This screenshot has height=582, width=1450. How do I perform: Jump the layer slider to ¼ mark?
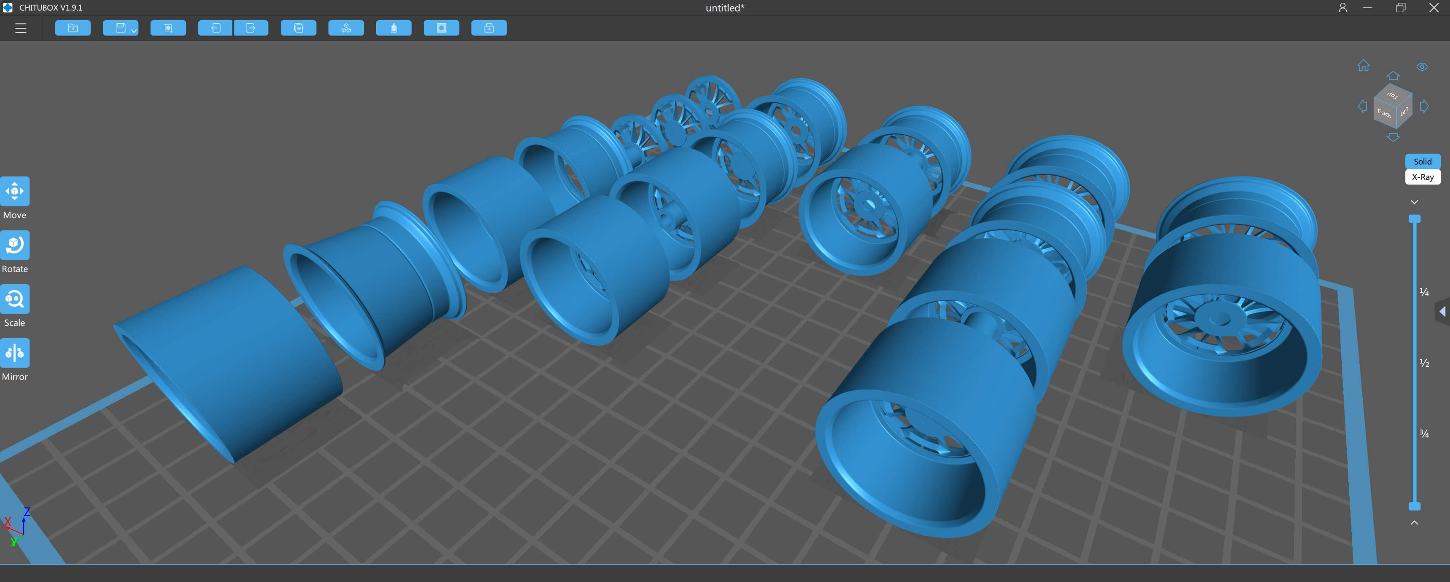point(1424,292)
